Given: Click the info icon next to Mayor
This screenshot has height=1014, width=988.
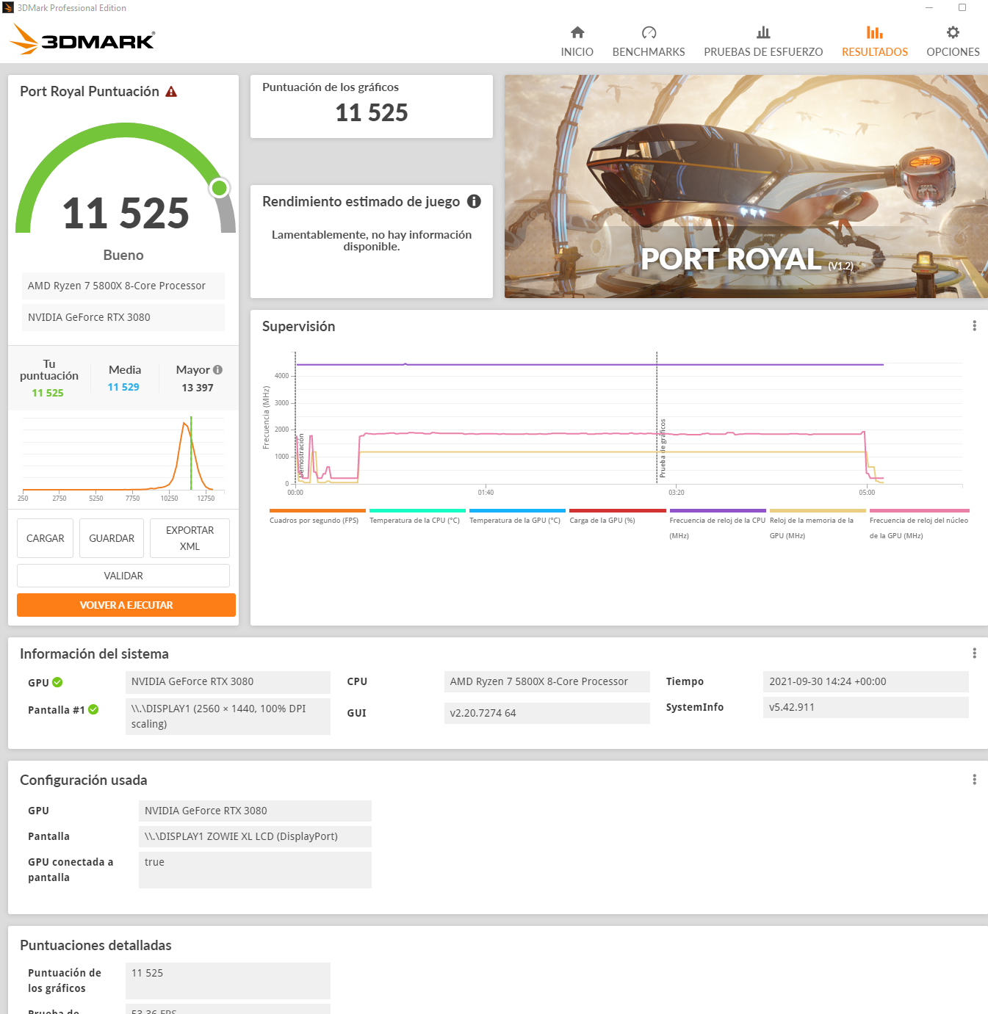Looking at the screenshot, I should pyautogui.click(x=217, y=370).
